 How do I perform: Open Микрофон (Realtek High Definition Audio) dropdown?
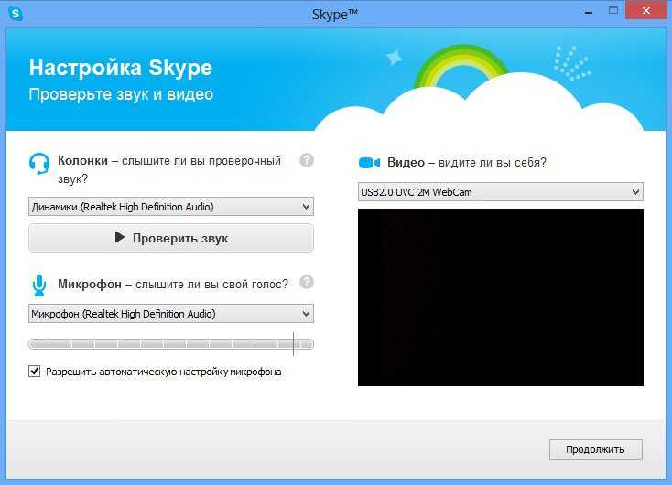(171, 314)
